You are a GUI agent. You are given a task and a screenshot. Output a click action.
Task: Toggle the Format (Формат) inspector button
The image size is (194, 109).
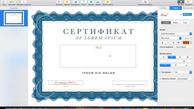tap(181, 2)
